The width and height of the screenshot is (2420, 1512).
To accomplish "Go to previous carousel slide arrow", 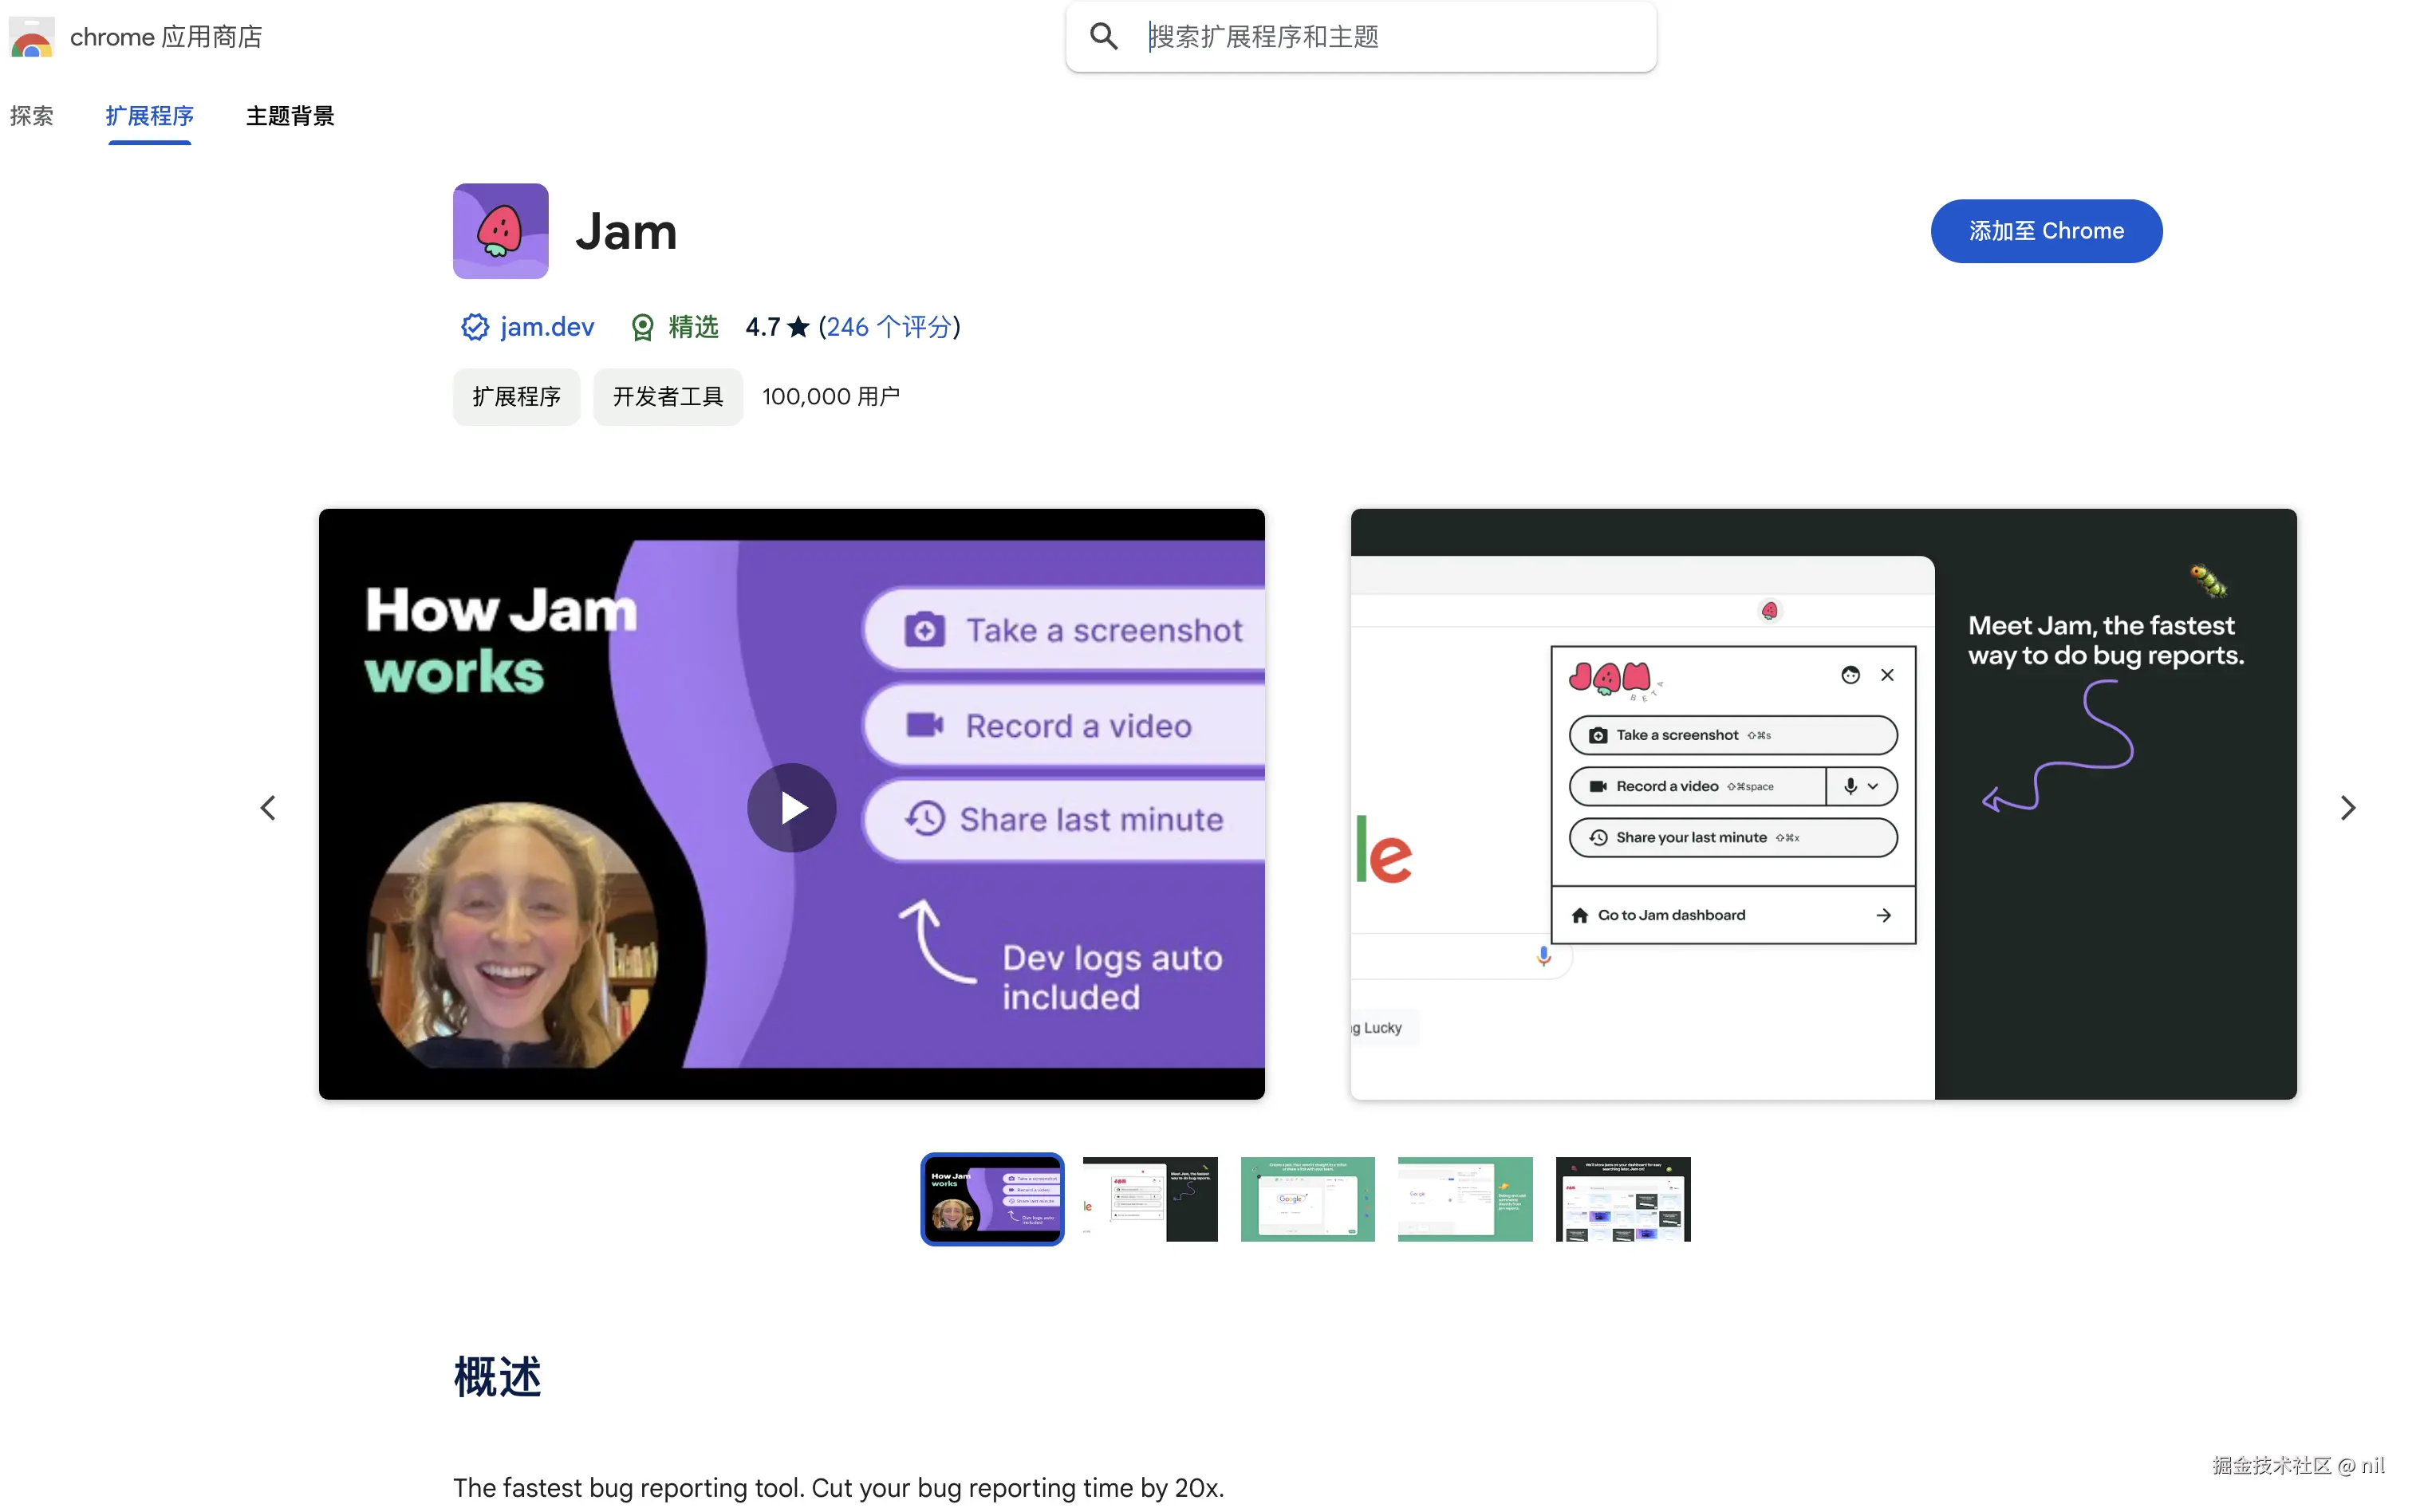I will (x=268, y=807).
